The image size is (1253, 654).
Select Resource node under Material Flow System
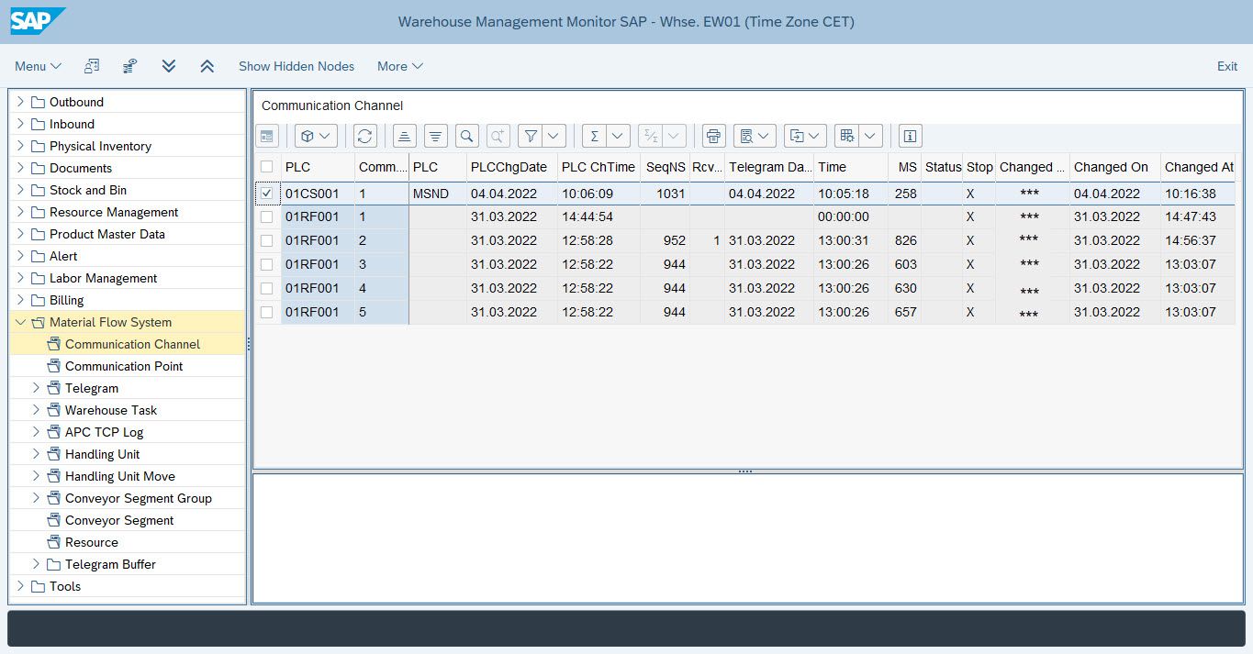tap(92, 542)
